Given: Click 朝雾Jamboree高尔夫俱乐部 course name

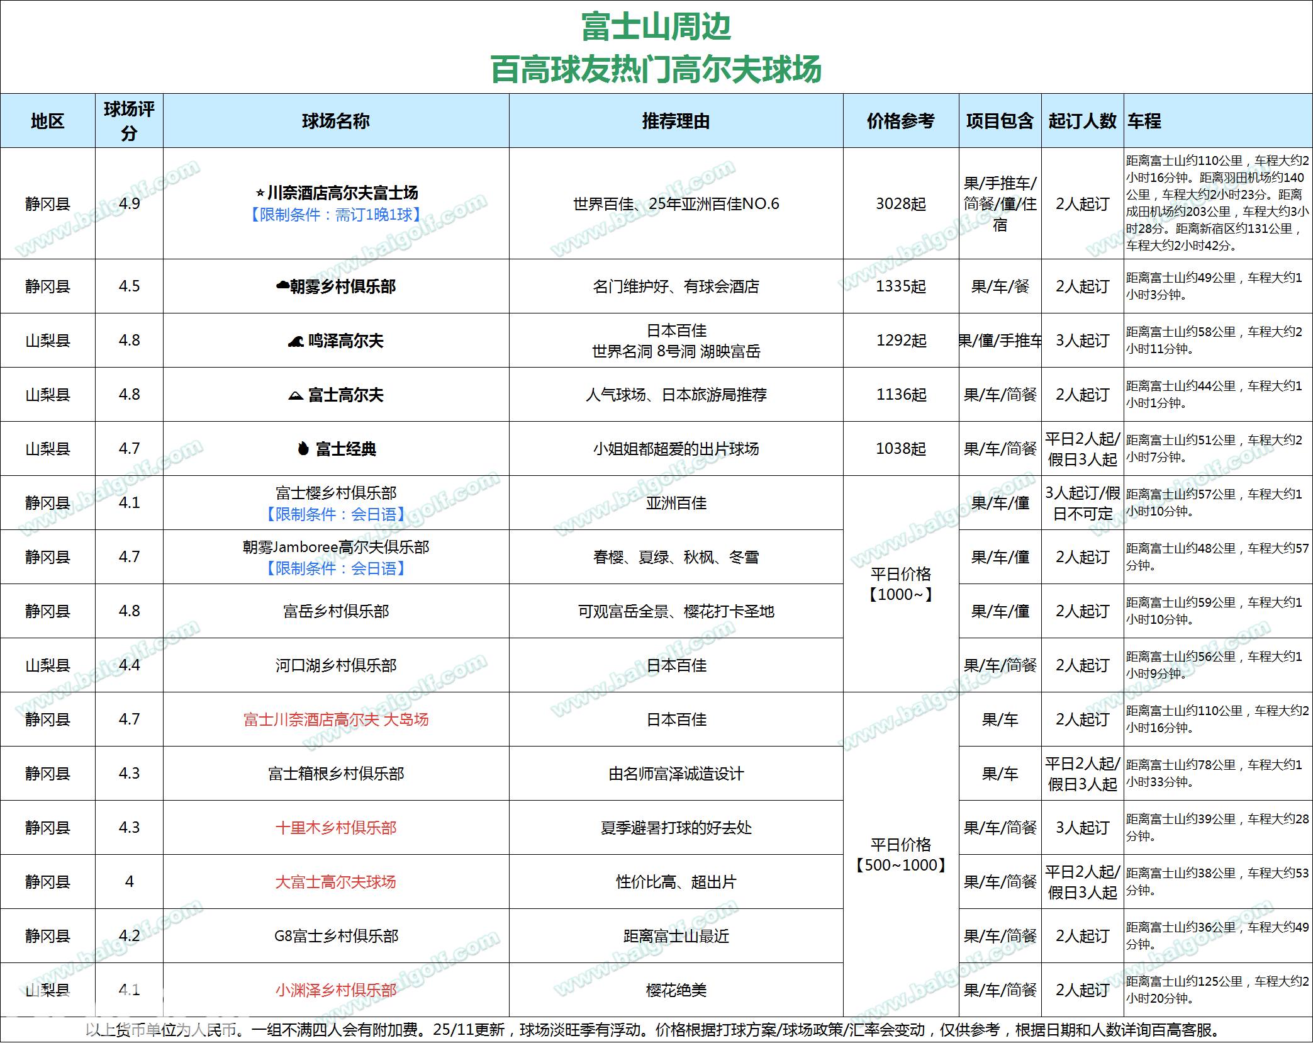Looking at the screenshot, I should 336,547.
